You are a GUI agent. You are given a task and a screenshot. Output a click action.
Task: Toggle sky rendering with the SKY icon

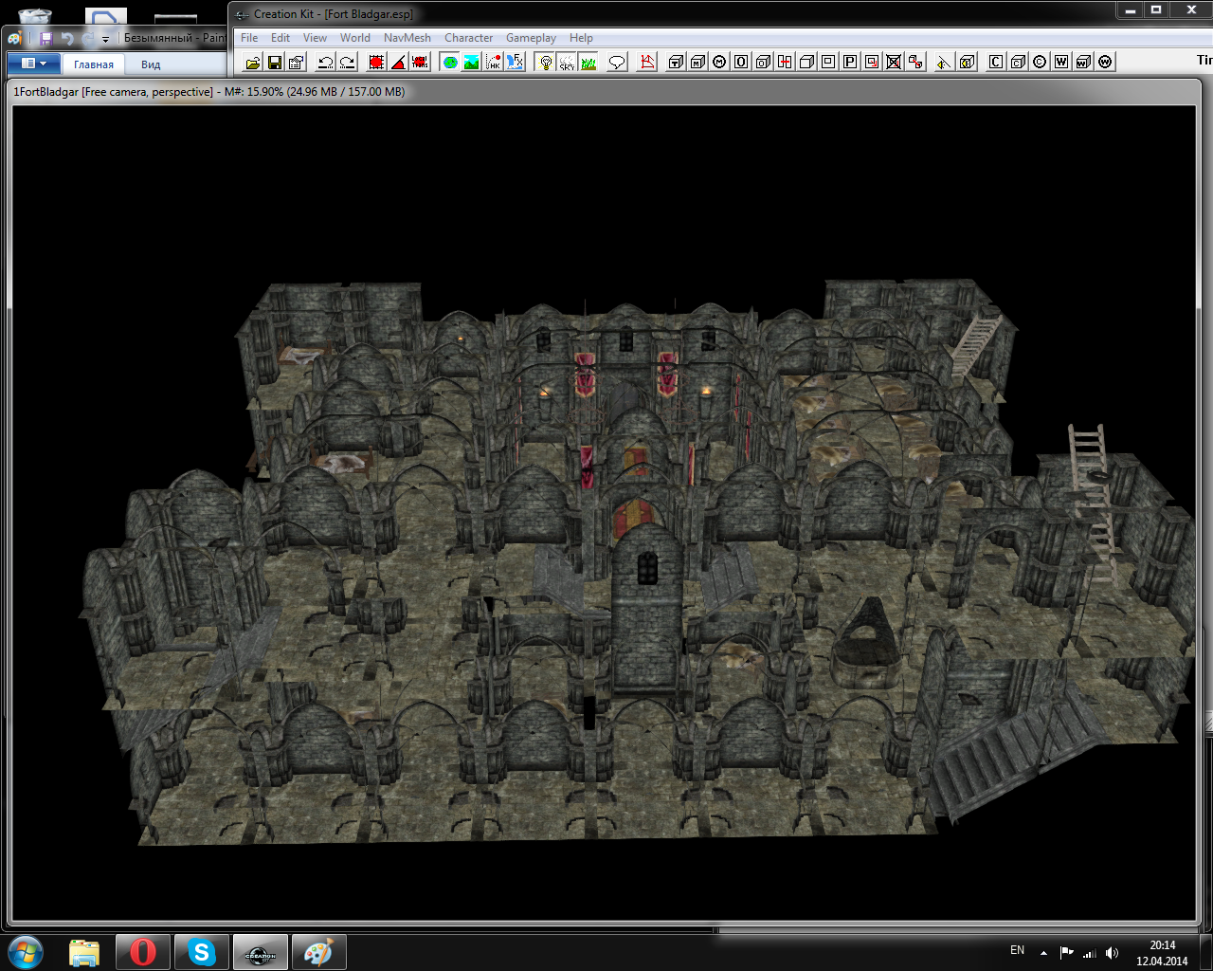(x=567, y=62)
